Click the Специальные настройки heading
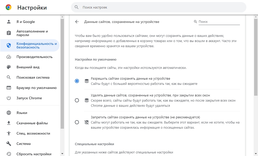The image size is (258, 156). coord(94,144)
